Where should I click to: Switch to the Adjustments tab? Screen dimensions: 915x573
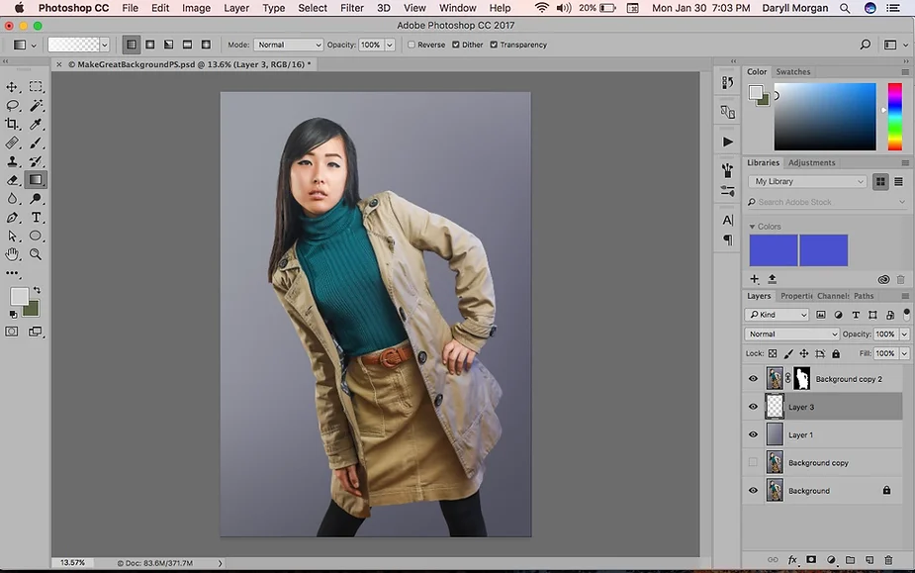click(x=811, y=163)
